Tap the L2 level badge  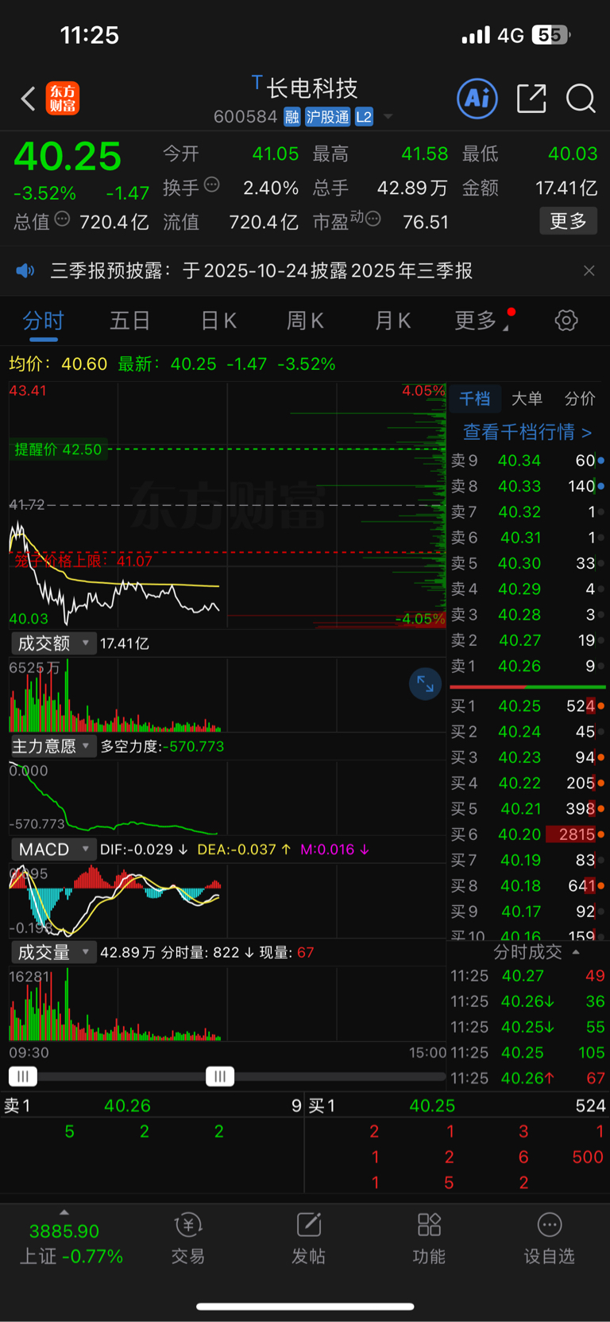pos(364,117)
